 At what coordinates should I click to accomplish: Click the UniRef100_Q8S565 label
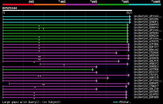[x=146, y=92]
